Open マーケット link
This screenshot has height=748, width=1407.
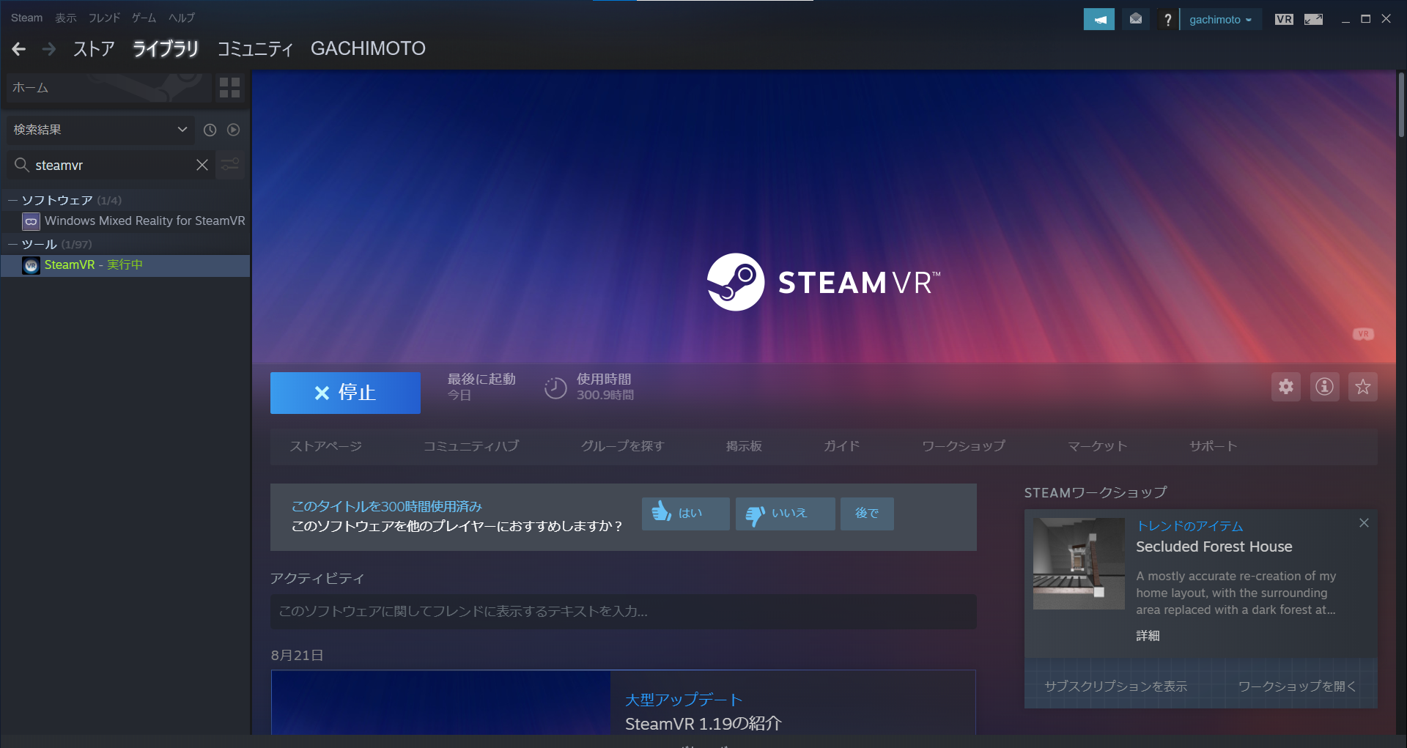[x=1097, y=446]
